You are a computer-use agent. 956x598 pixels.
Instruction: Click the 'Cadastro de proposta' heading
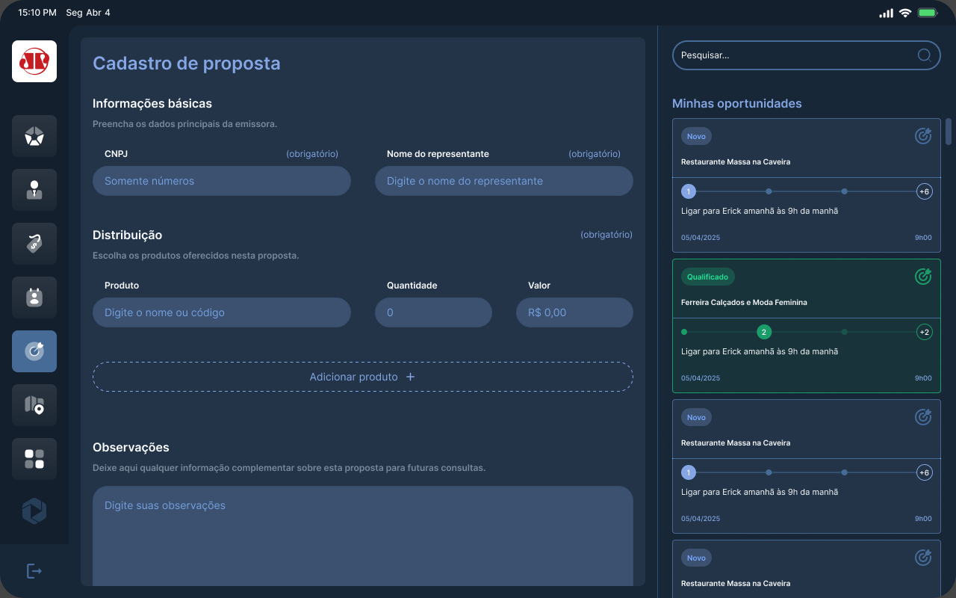pos(187,63)
